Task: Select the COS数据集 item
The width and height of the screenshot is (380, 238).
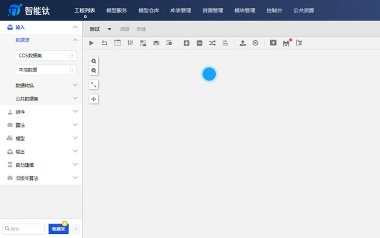Action: click(x=45, y=56)
